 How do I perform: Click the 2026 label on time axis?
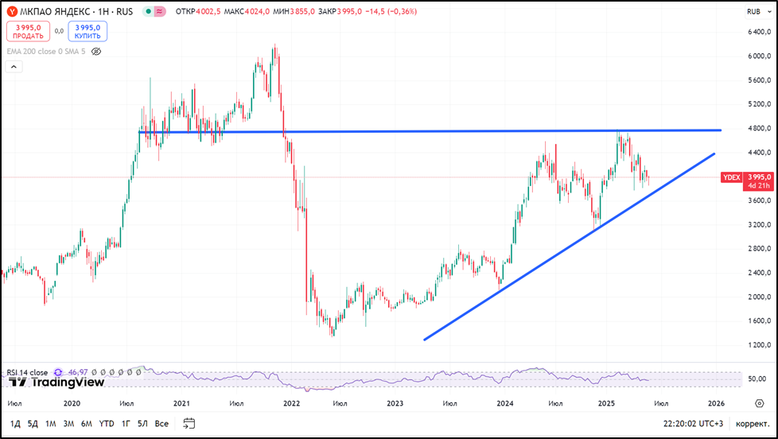click(715, 403)
